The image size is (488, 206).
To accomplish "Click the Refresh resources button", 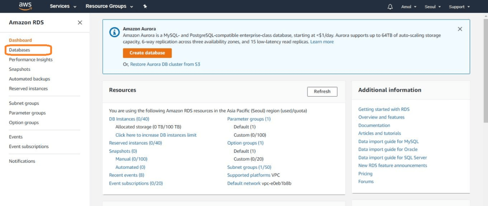I will (x=322, y=91).
